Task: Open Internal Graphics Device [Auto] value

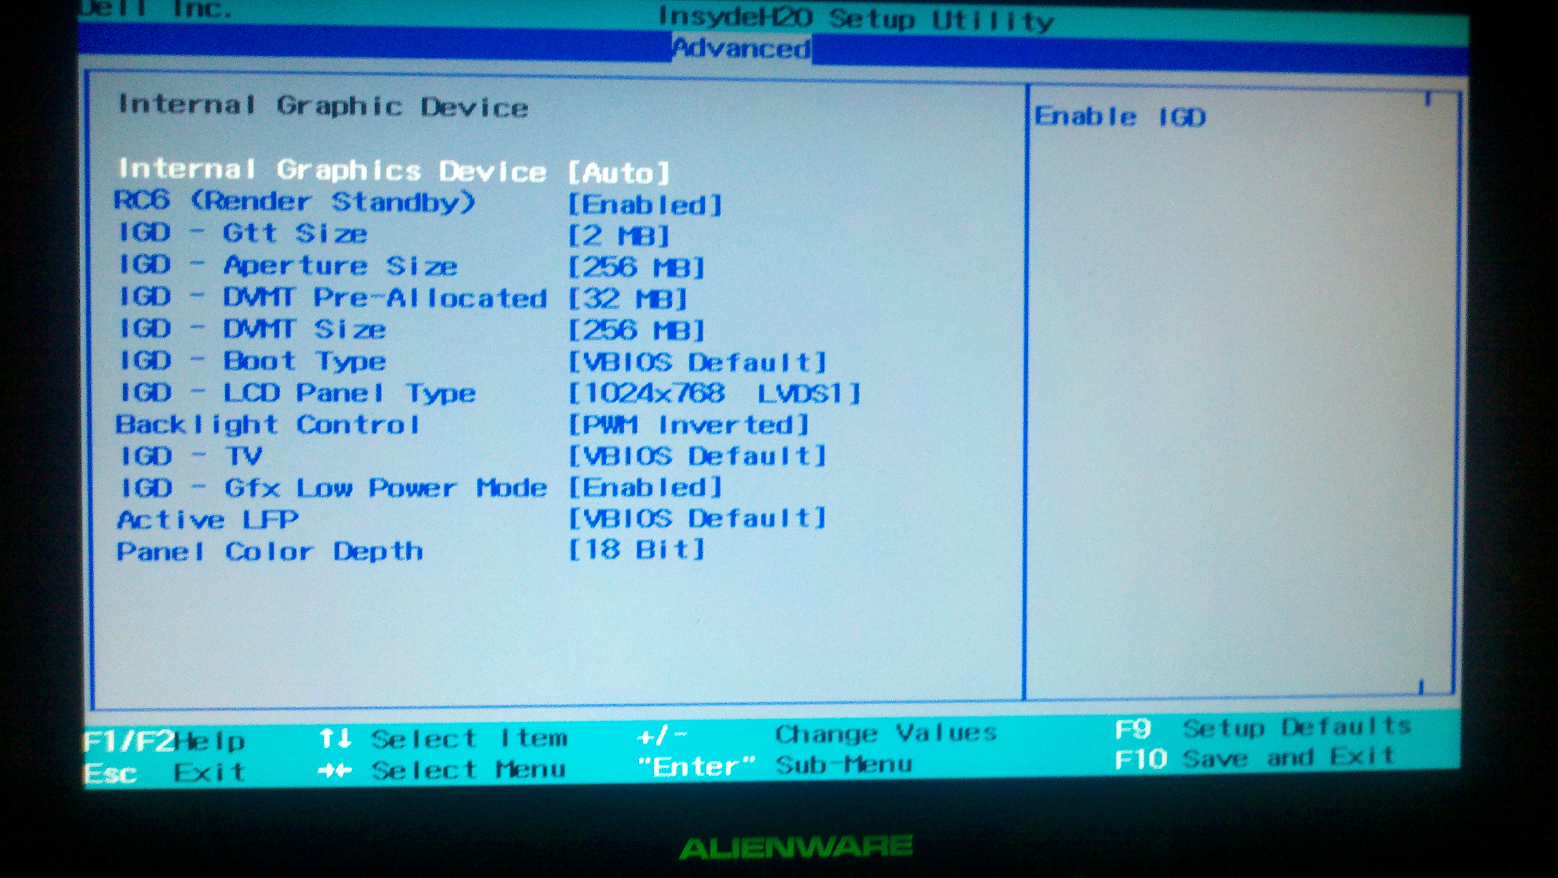Action: pos(619,173)
